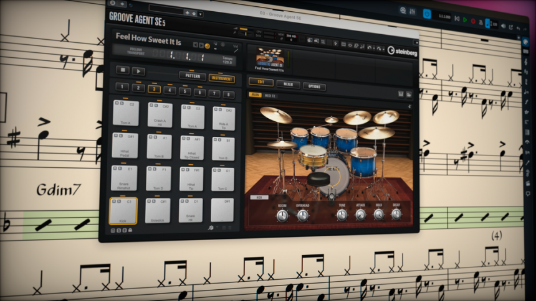Trigger the Hihat Tip pad F#1
This screenshot has height=301, width=536.
tap(191, 179)
